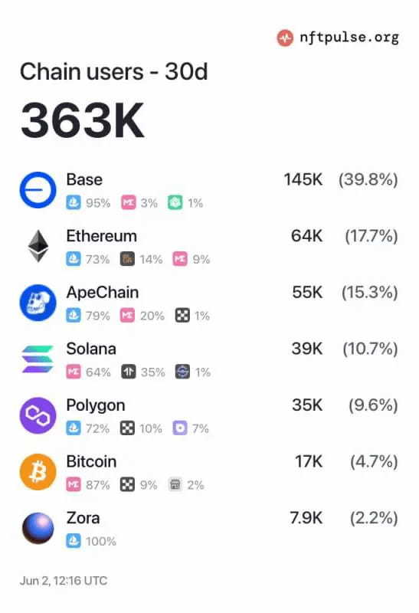
Task: Select the Polygon chain name
Action: click(x=96, y=405)
